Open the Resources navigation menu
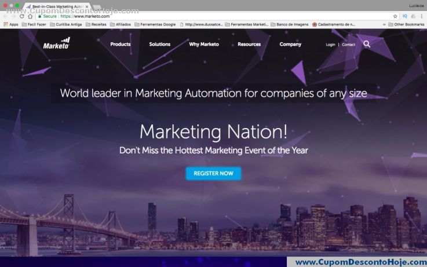This screenshot has width=427, height=267. click(x=249, y=44)
